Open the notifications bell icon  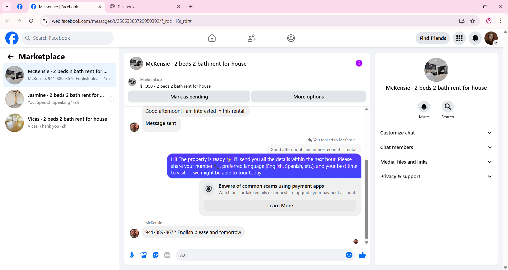click(475, 38)
